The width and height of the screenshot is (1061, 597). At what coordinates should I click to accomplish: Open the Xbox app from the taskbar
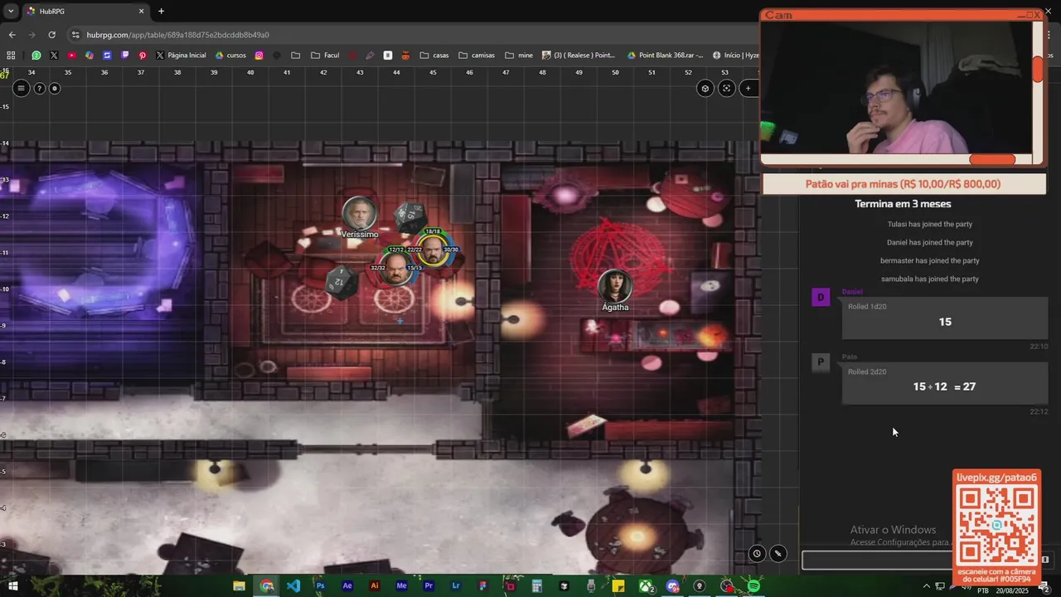pos(645,586)
